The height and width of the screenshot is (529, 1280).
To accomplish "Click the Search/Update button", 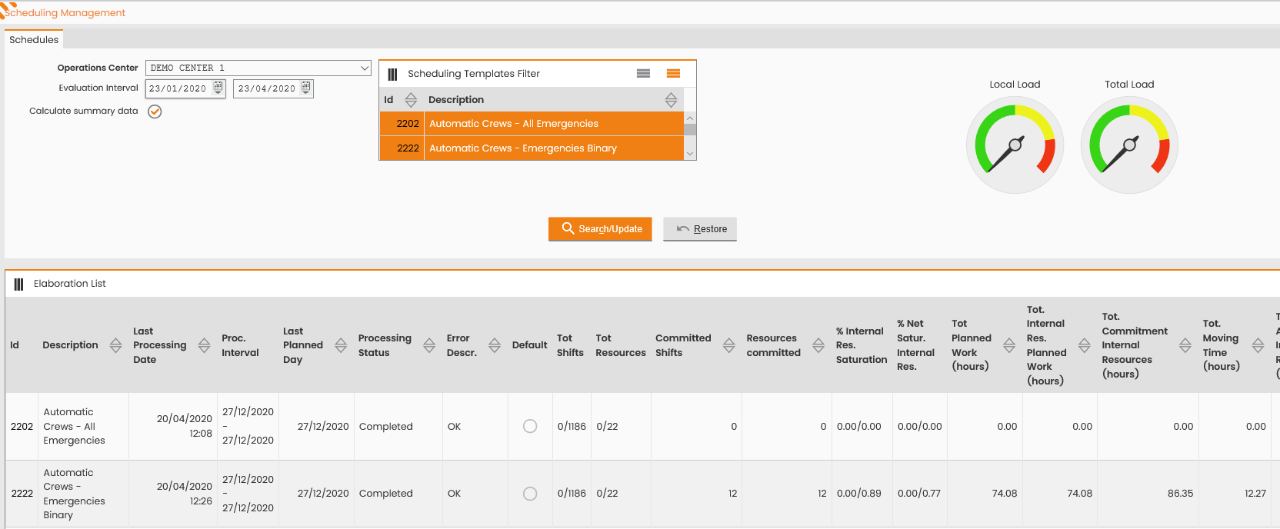I will point(600,228).
